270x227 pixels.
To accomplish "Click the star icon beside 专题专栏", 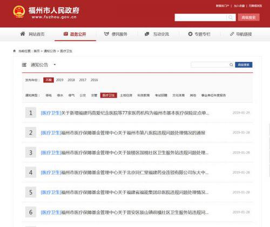I will pyautogui.click(x=190, y=34).
